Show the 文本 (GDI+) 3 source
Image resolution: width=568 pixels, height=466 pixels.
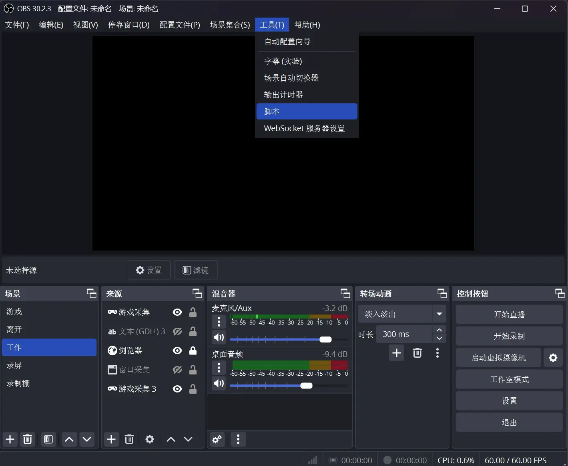pos(177,331)
